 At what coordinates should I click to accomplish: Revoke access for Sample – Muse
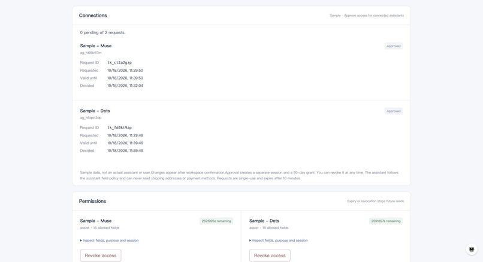pos(101,255)
